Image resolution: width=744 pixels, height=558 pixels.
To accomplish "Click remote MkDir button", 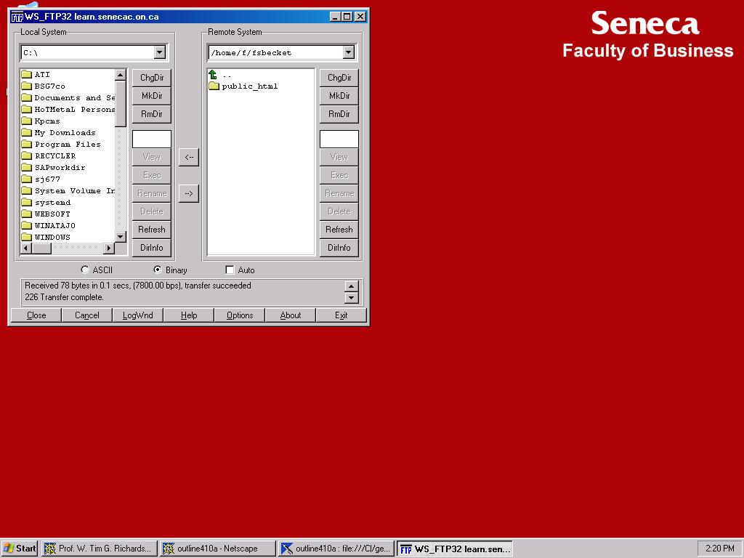I will pos(339,96).
